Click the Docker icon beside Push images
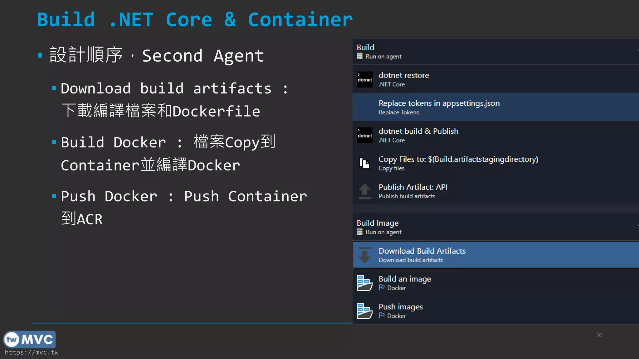This screenshot has height=359, width=639. click(x=364, y=311)
